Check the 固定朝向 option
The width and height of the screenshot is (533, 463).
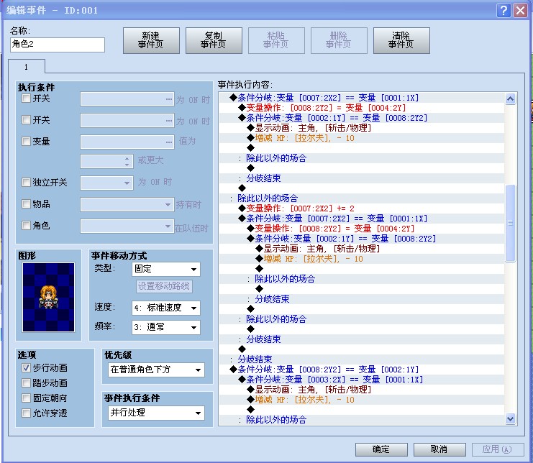(x=26, y=398)
